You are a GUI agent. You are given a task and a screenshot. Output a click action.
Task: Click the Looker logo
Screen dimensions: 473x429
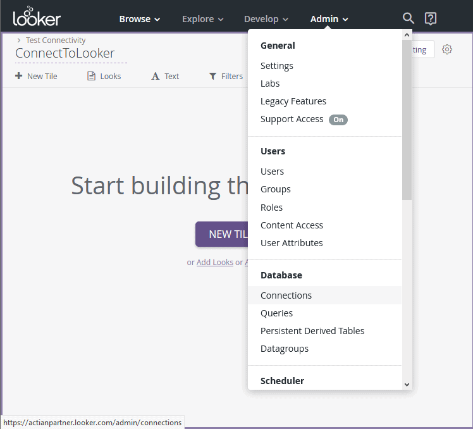coord(37,16)
